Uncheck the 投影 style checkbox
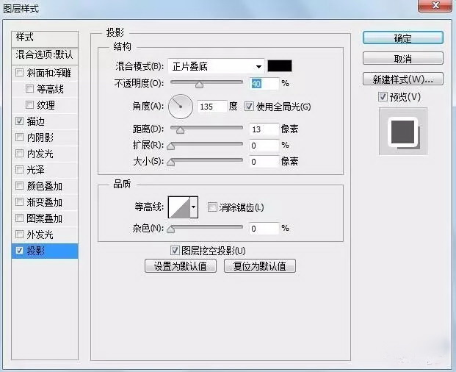456x372 pixels. pyautogui.click(x=20, y=251)
